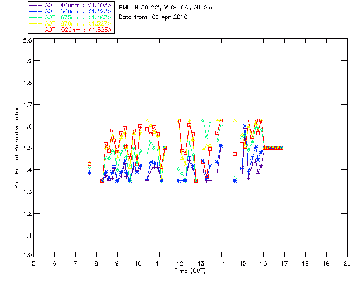This screenshot has height=285, width=357.
Task: Click the AOT 400nm legend entry
Action: coord(71,5)
